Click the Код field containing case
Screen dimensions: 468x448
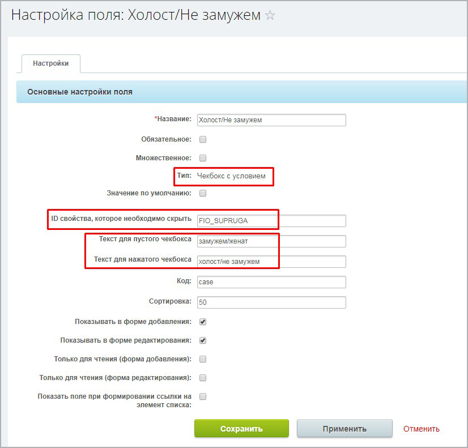coord(271,282)
